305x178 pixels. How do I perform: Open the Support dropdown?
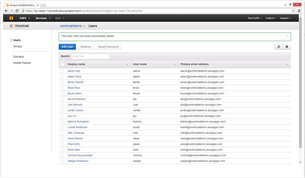(285, 18)
